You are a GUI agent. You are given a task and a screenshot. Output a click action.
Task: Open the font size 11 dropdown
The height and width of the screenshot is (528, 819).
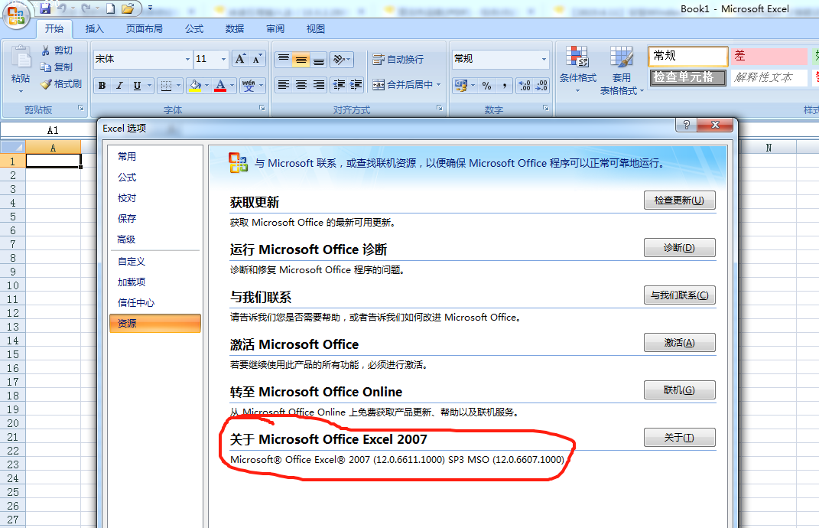point(223,59)
